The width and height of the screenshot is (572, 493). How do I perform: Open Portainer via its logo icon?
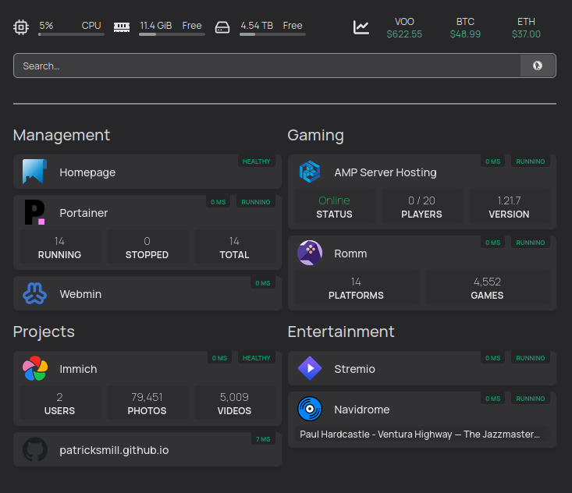tap(35, 212)
